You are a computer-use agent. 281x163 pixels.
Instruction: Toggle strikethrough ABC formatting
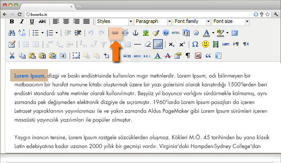42,22
